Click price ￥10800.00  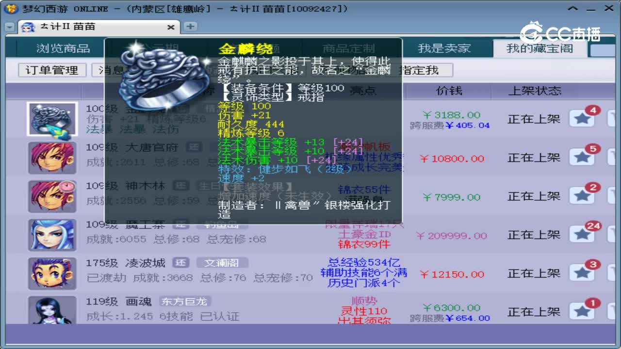point(452,159)
